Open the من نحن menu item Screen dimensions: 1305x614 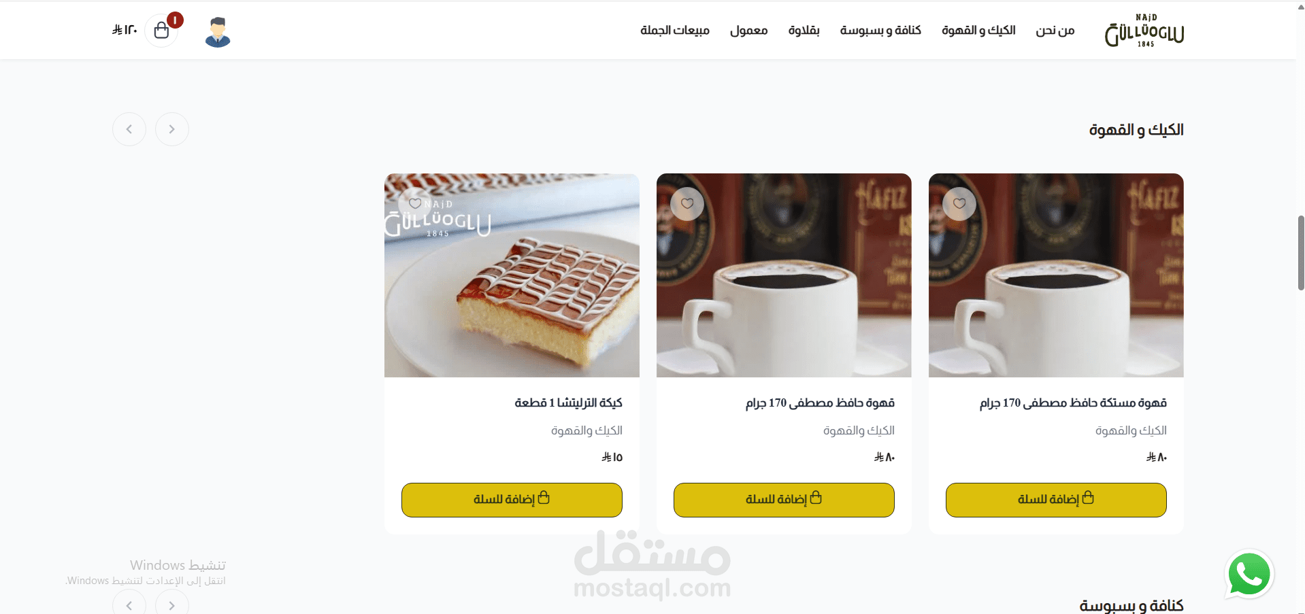click(x=1055, y=31)
